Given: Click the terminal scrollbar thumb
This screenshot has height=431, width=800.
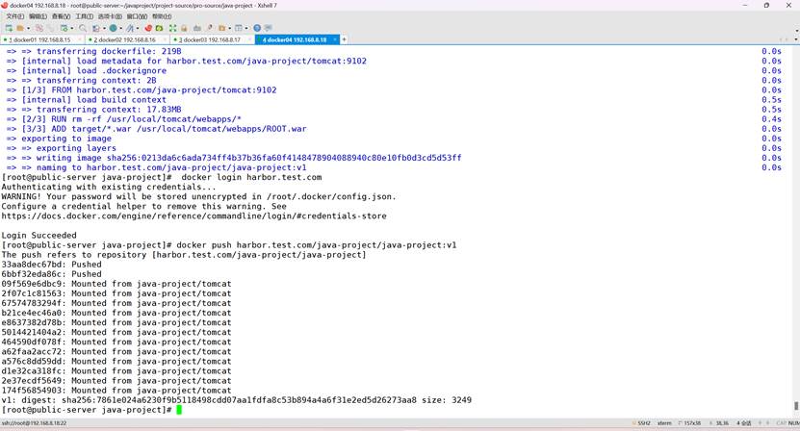Looking at the screenshot, I should coord(796,405).
